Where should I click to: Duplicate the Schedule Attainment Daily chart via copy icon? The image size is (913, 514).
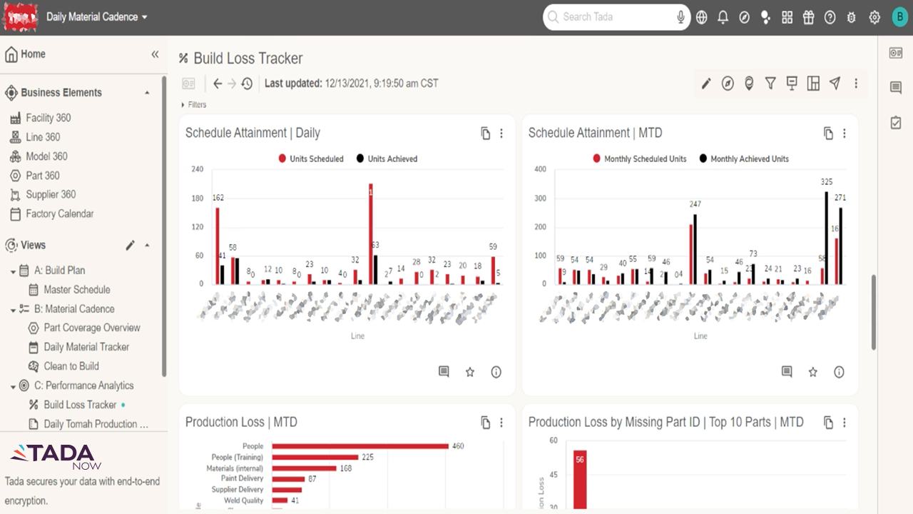coord(486,133)
